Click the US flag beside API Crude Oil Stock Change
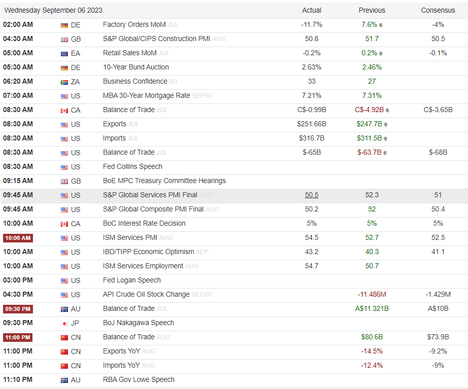Image resolution: width=468 pixels, height=389 pixels. point(64,295)
